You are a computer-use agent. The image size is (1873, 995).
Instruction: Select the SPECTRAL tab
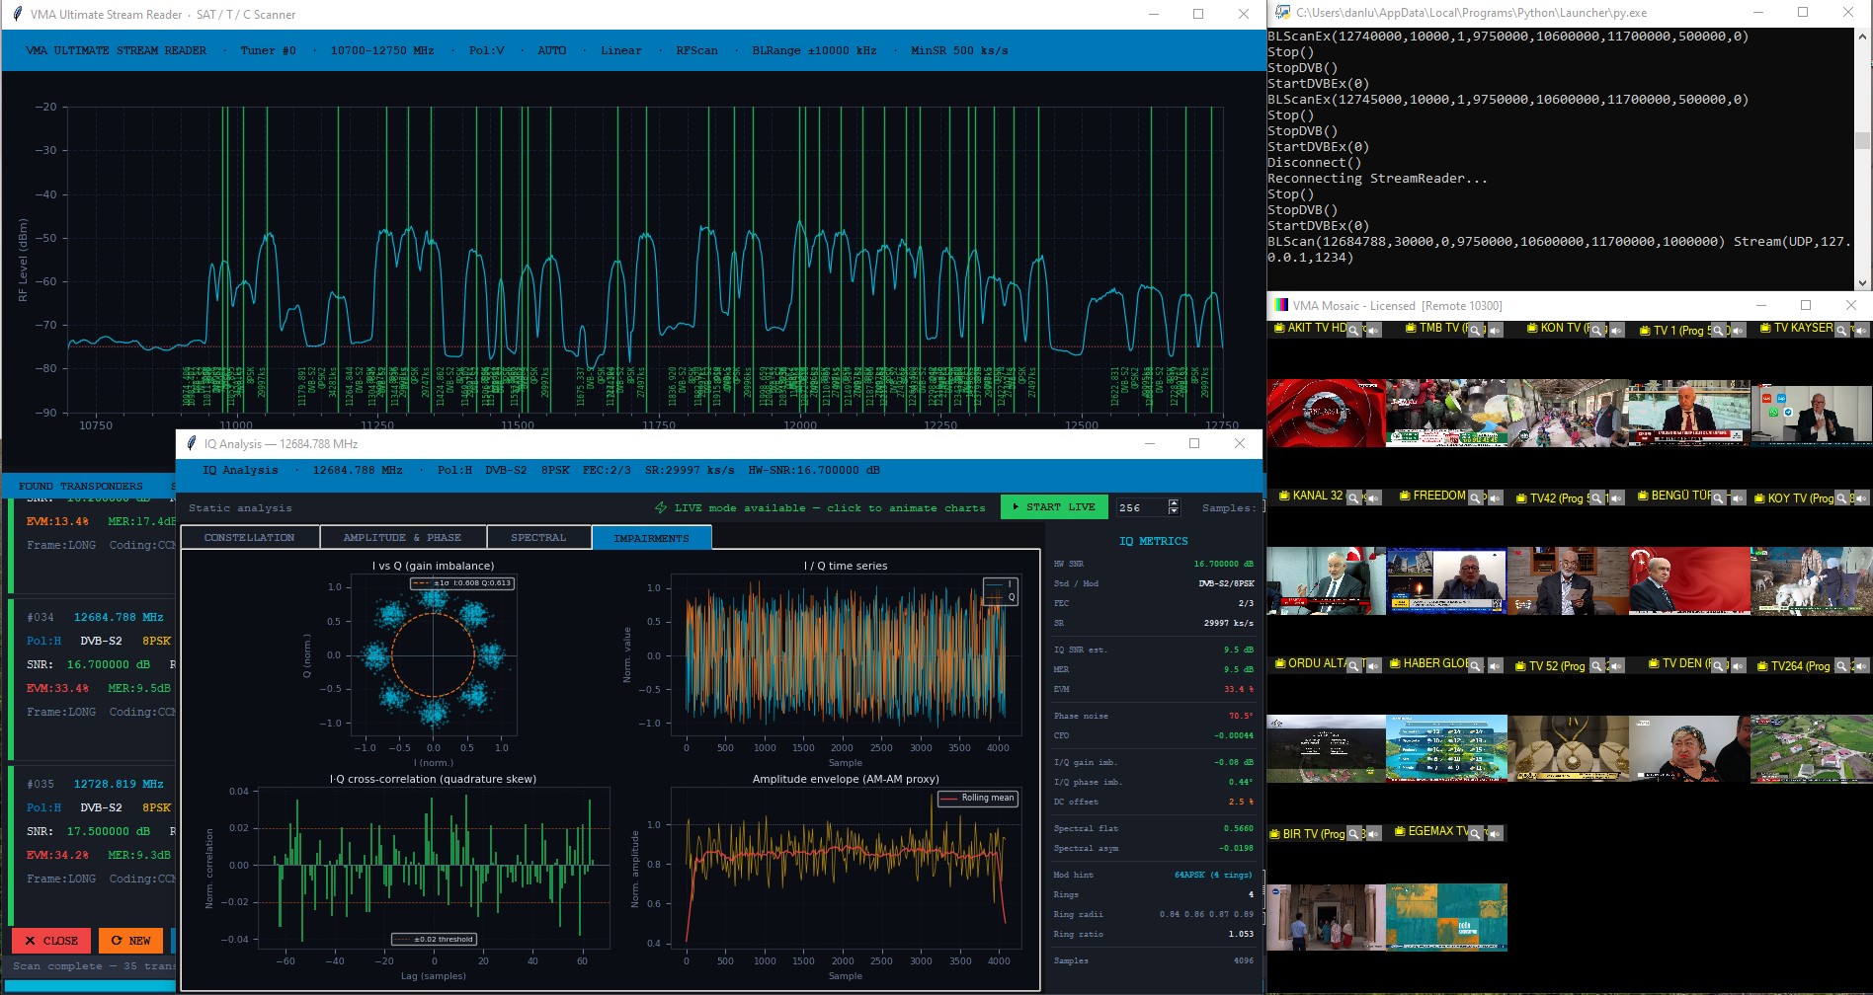538,537
